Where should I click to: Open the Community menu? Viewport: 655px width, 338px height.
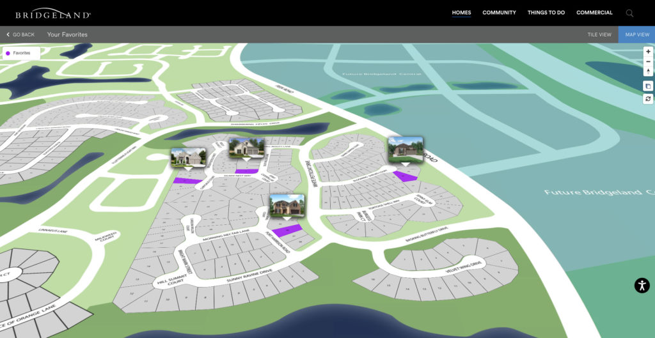pos(499,13)
